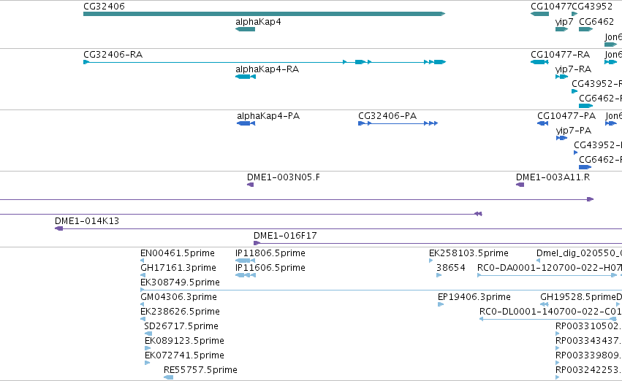
Task: Select the CG10477 gene glyph
Action: 539,14
